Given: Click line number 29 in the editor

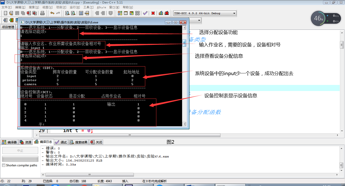Looking at the screenshot, I should coord(42,131).
